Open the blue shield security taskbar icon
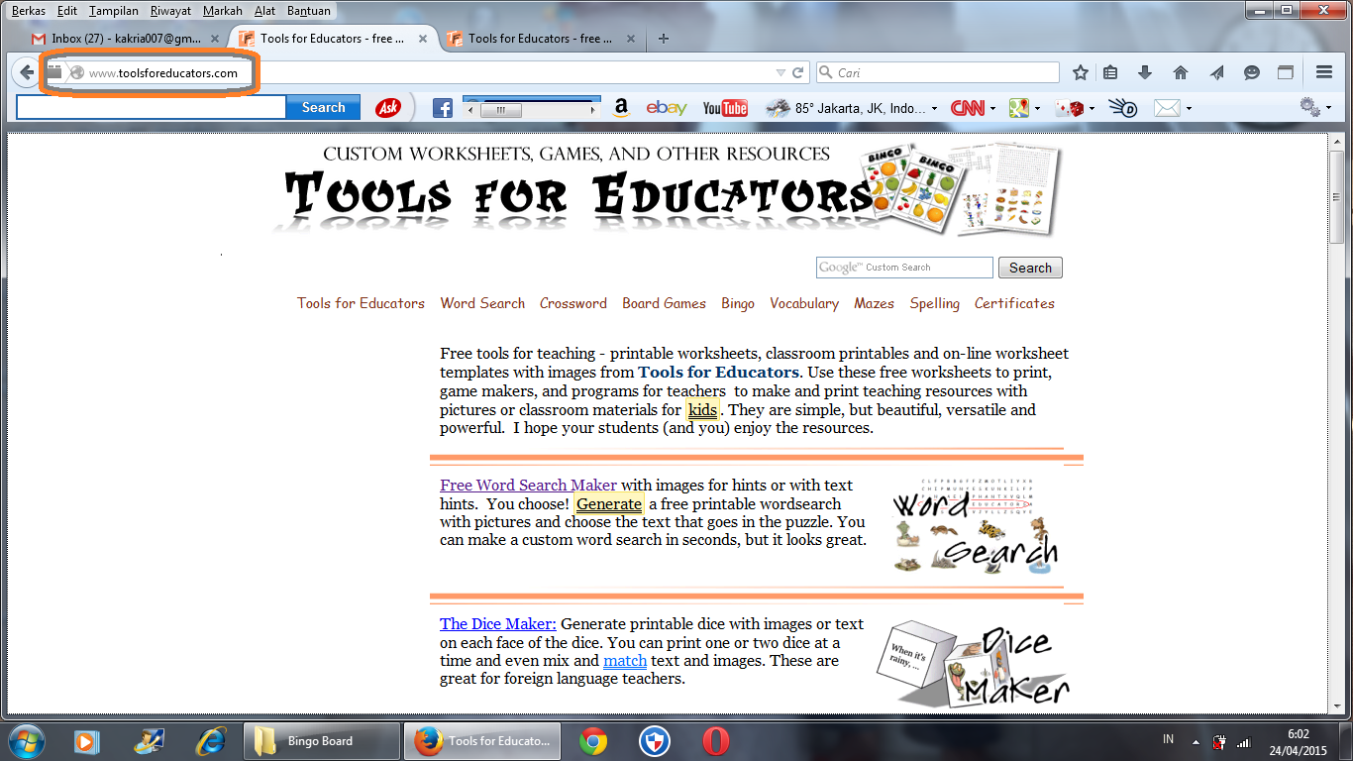1353x761 pixels. click(x=655, y=741)
